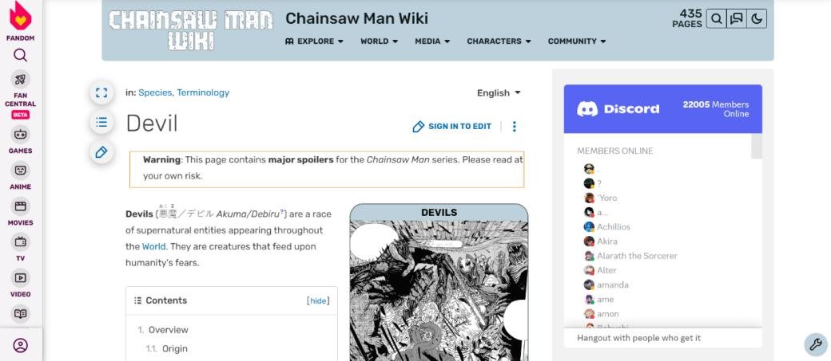Open the Discussions speech bubble icon
The image size is (831, 361).
tap(736, 20)
